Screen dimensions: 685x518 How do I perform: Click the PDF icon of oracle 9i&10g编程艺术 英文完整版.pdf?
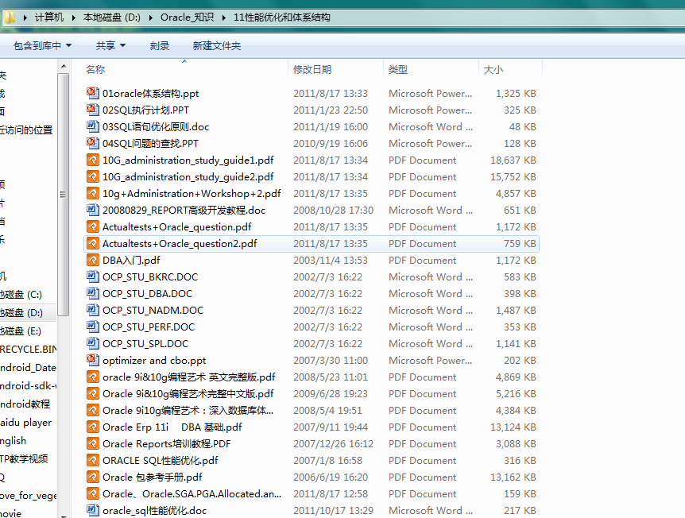pyautogui.click(x=93, y=377)
